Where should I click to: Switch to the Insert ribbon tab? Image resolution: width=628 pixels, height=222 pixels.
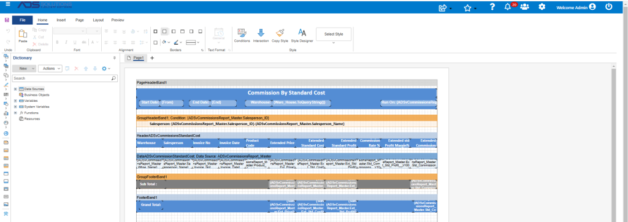point(61,20)
